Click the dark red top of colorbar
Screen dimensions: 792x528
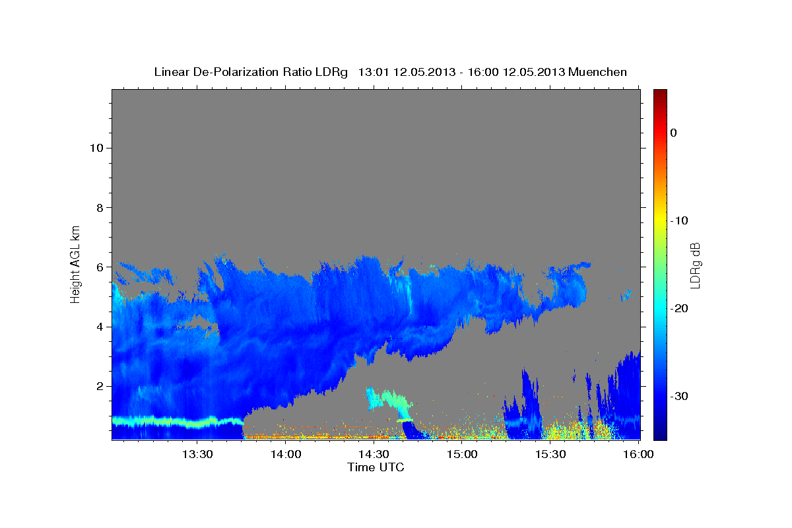click(660, 94)
